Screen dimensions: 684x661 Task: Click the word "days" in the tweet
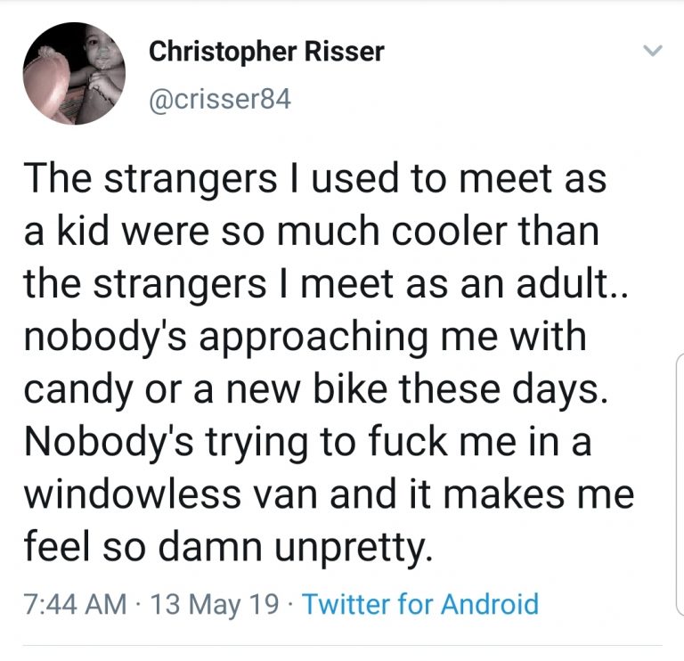566,390
